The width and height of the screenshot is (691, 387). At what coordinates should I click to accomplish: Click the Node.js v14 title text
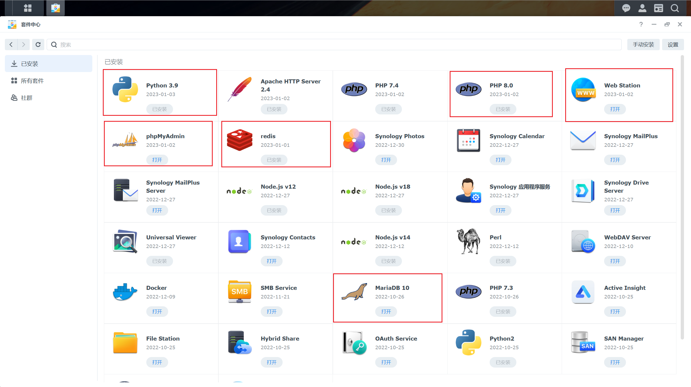coord(392,237)
